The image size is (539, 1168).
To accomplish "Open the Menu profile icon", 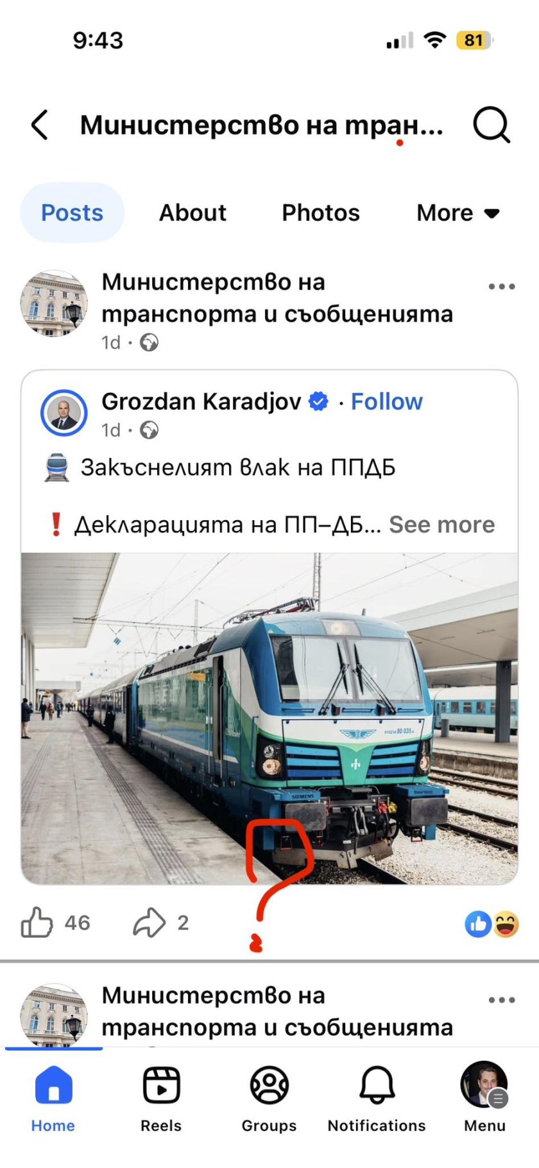I will 484,1099.
